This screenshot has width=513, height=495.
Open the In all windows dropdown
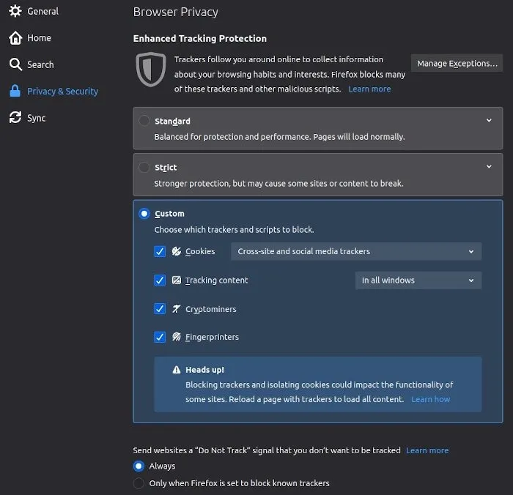(418, 280)
